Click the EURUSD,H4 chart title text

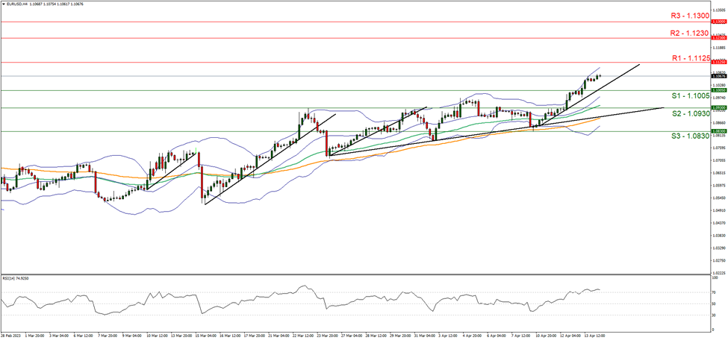[x=19, y=4]
